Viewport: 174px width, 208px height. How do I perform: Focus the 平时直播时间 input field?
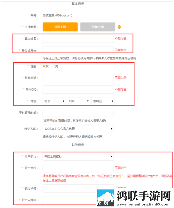point(78,113)
